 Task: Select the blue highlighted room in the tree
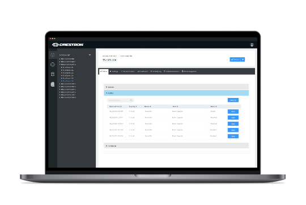tap(67, 81)
